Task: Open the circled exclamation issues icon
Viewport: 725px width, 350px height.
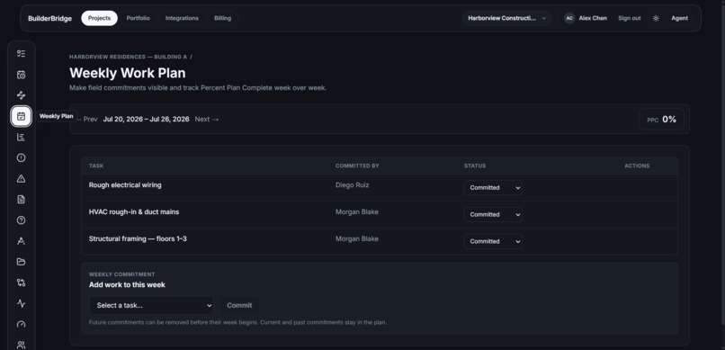Action: tap(21, 157)
